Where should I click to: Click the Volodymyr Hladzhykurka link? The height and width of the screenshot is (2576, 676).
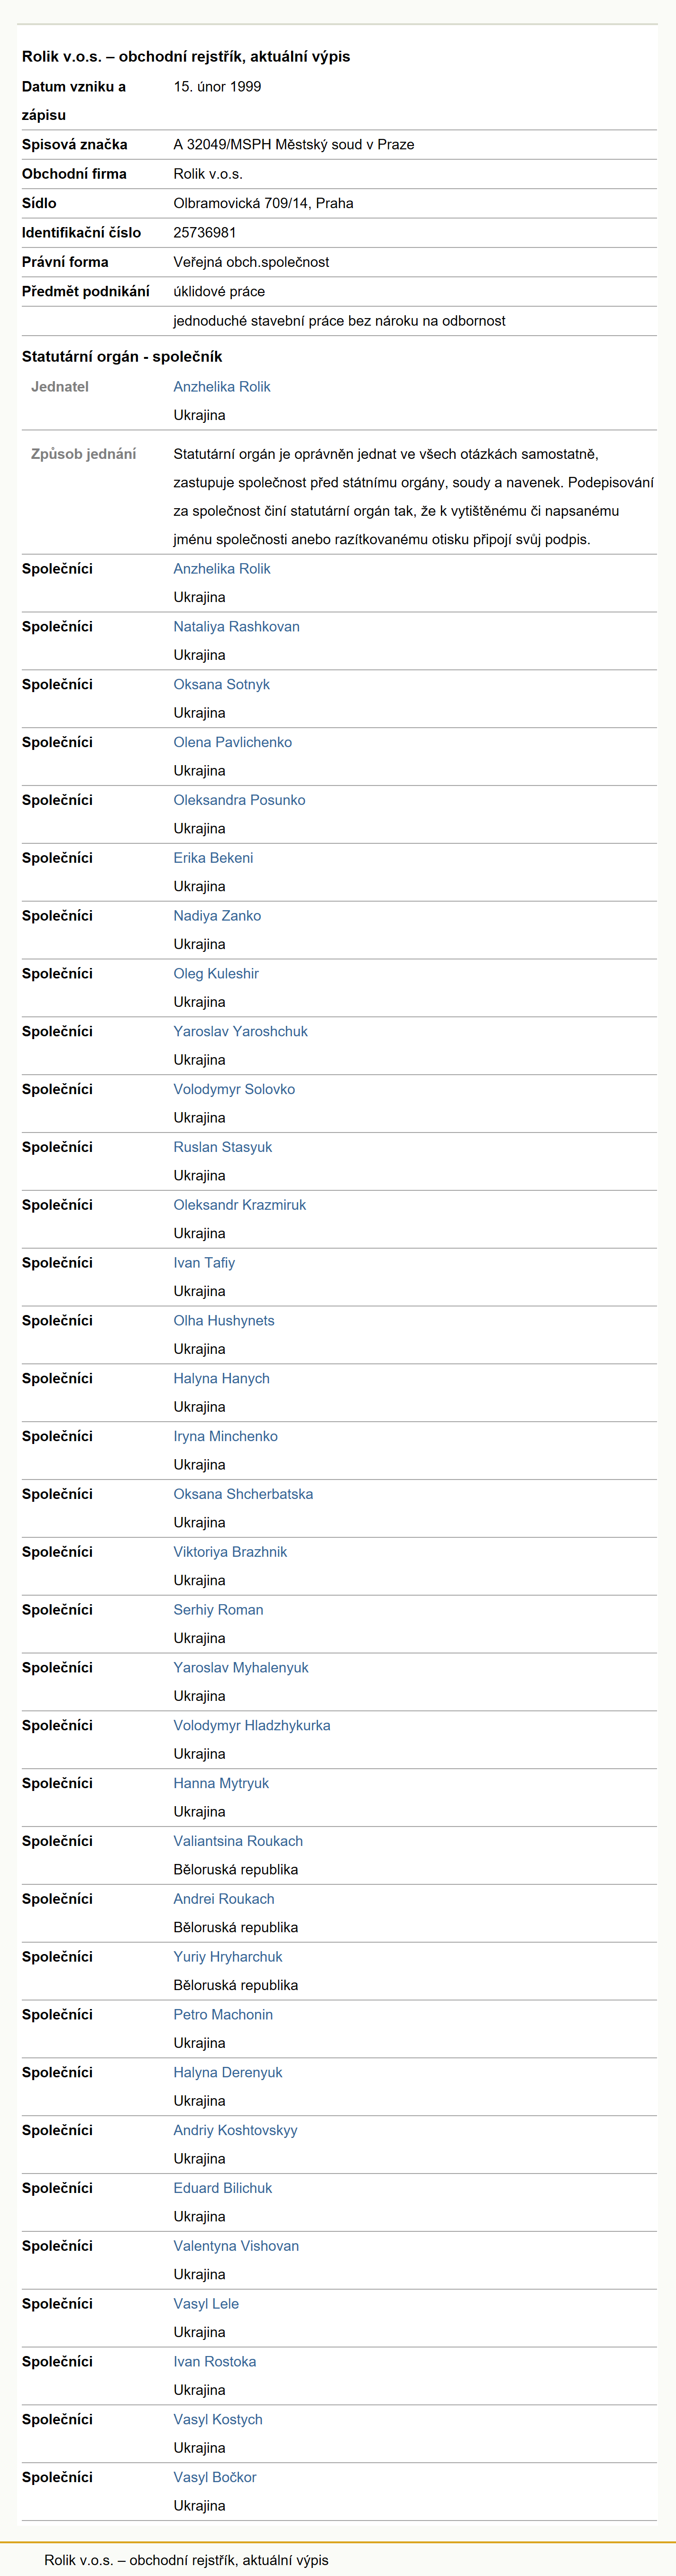click(252, 1726)
